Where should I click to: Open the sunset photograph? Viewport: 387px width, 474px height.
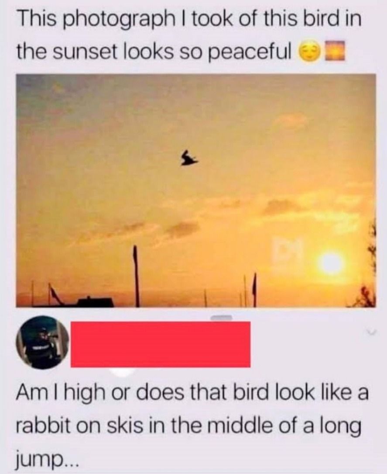click(x=195, y=191)
